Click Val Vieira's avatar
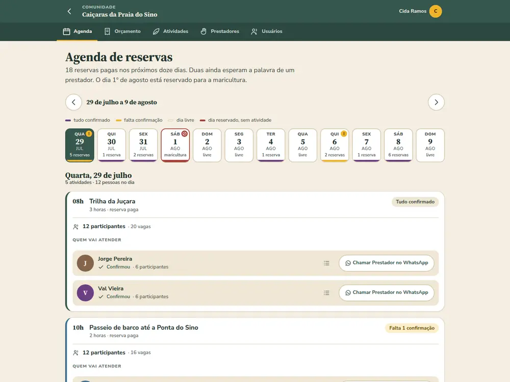 (85, 293)
